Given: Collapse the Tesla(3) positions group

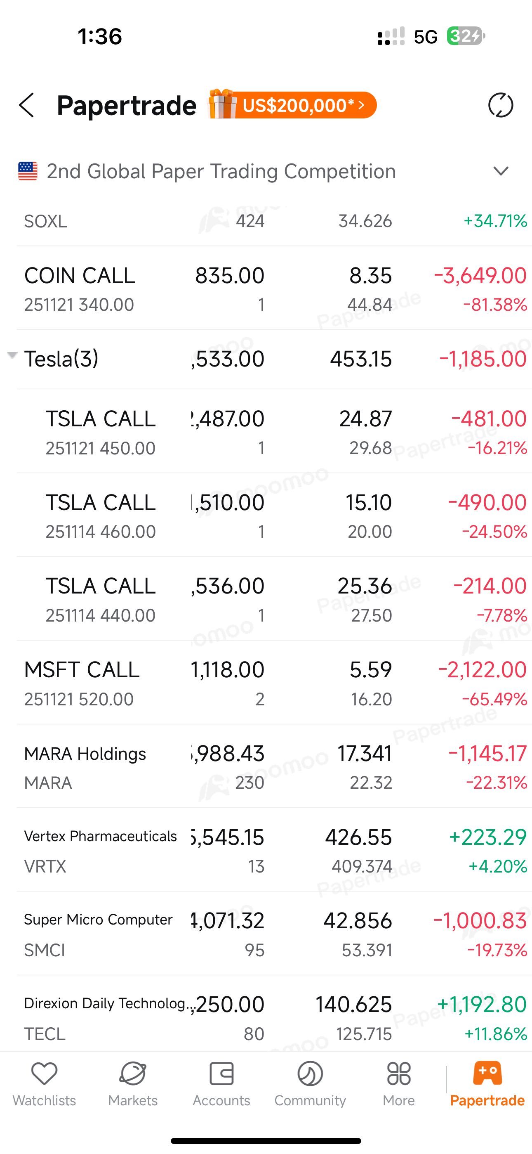Looking at the screenshot, I should [x=12, y=356].
